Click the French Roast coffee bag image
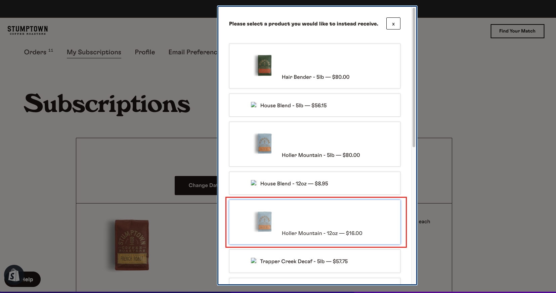This screenshot has width=556, height=293. (x=132, y=245)
